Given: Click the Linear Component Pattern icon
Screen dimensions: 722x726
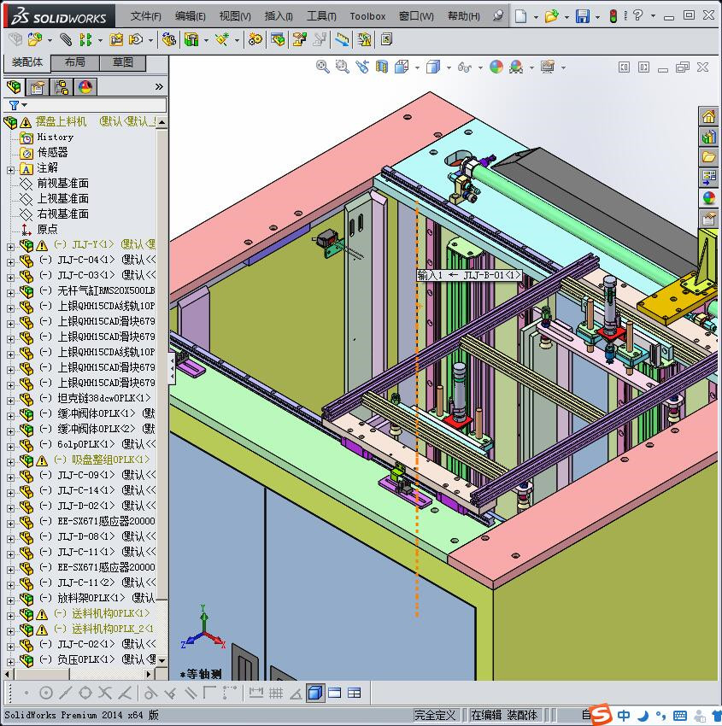Looking at the screenshot, I should (85, 40).
